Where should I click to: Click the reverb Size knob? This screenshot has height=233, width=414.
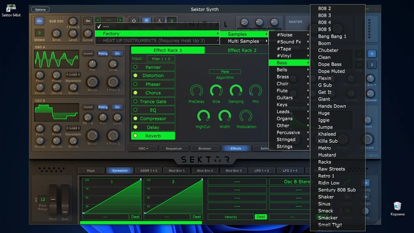(216, 91)
